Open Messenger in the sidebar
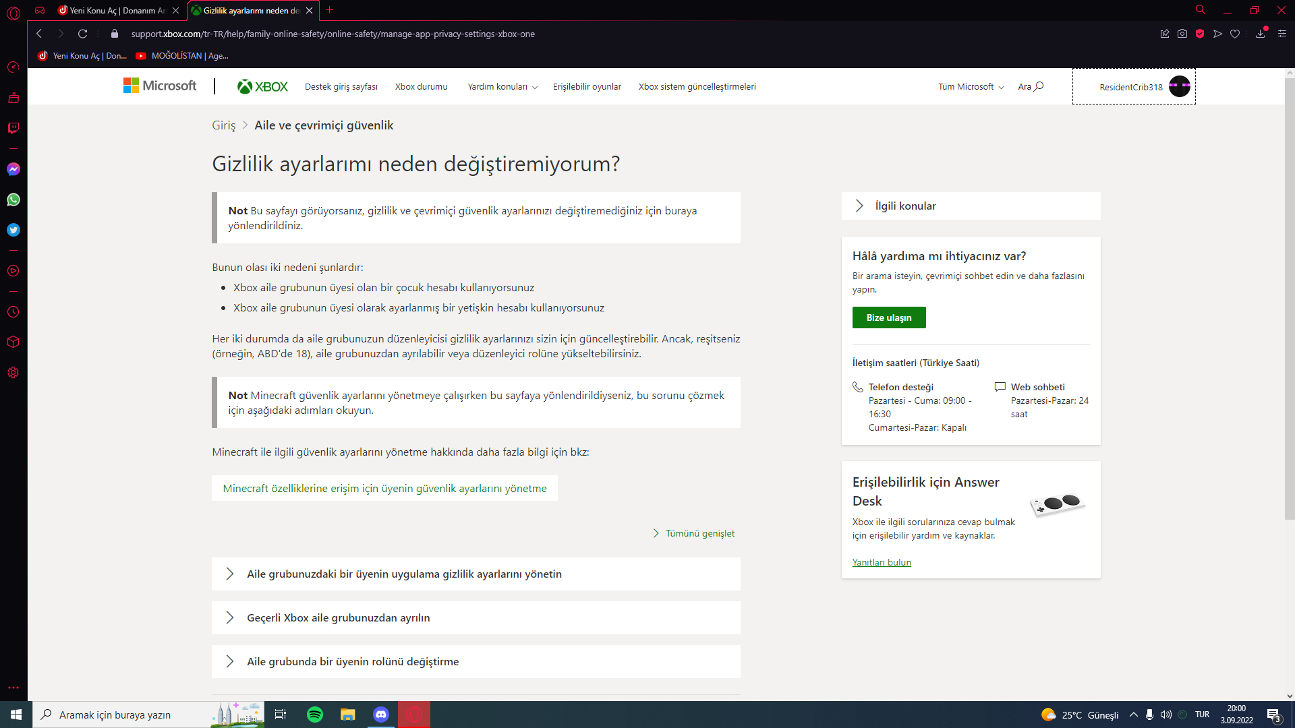1295x728 pixels. coord(13,169)
